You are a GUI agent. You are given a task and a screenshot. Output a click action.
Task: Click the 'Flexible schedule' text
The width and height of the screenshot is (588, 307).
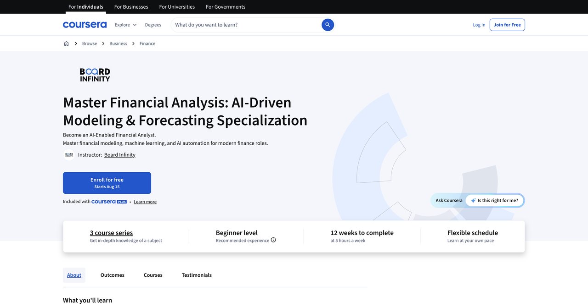point(473,233)
